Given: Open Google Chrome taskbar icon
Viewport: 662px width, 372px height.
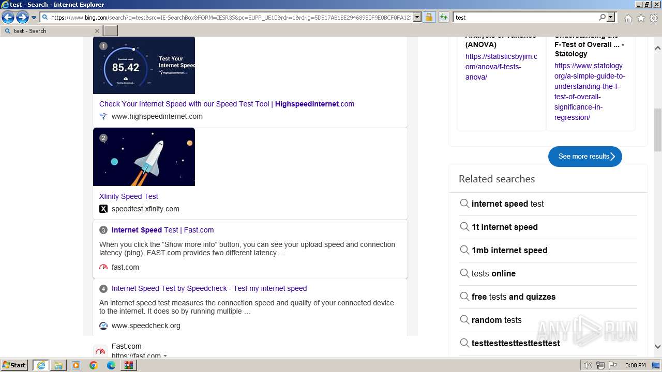Looking at the screenshot, I should [94, 365].
